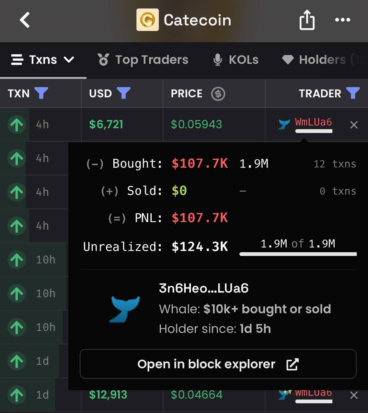
Task: Toggle the TXN column filter
Action: pos(41,93)
